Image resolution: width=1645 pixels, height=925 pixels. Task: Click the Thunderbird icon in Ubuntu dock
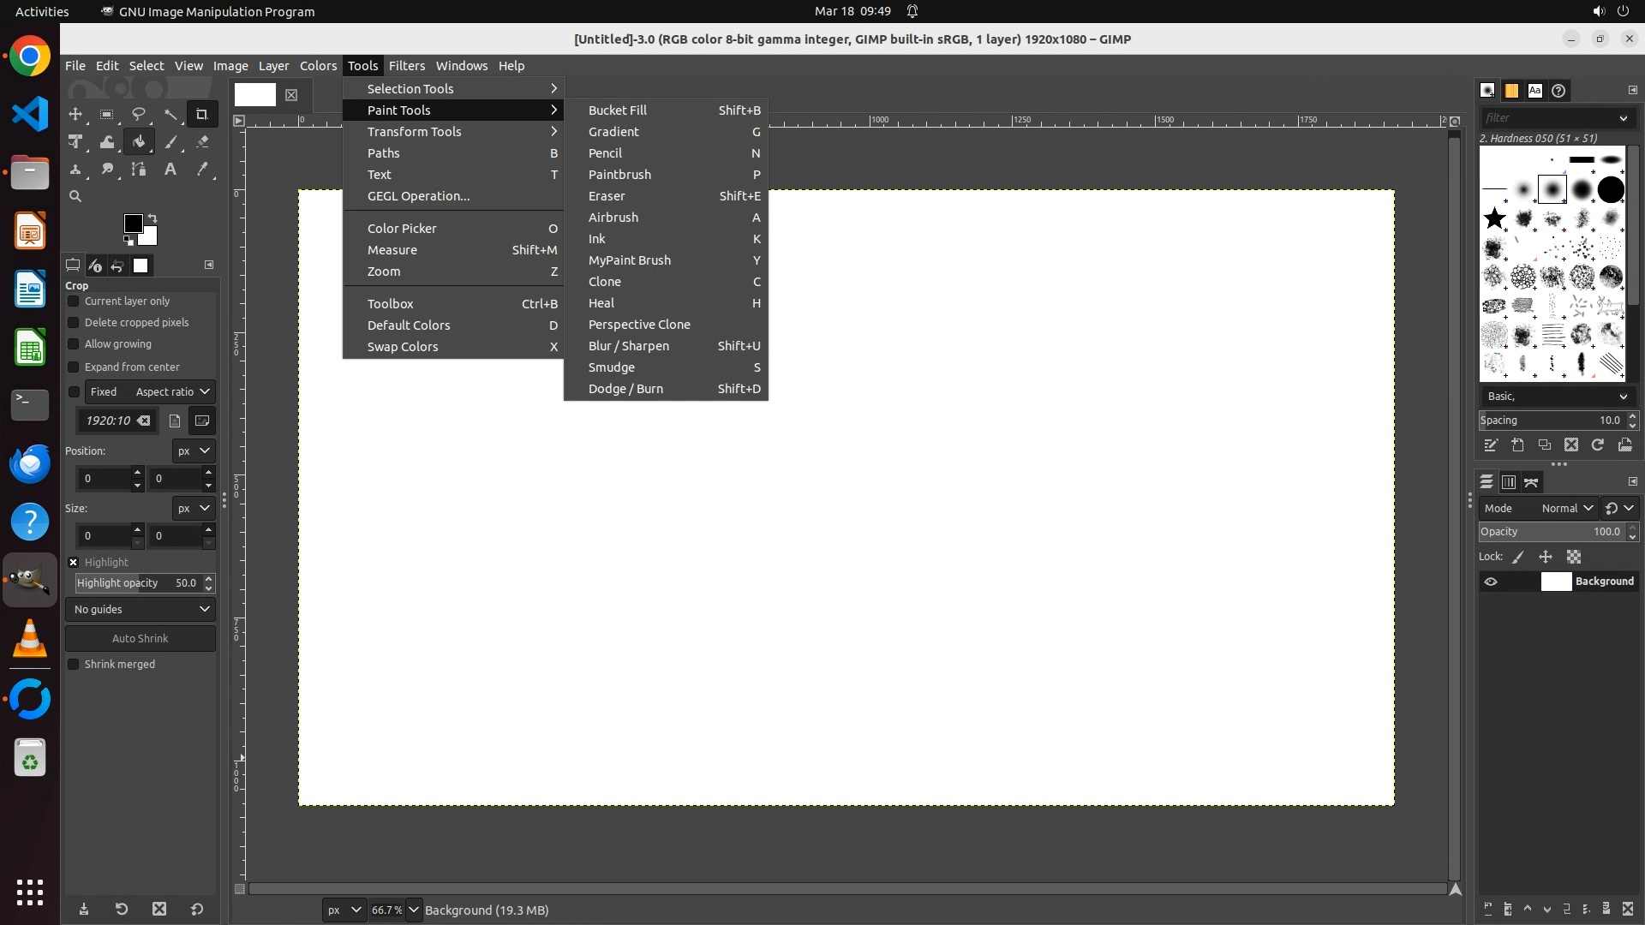pos(30,463)
